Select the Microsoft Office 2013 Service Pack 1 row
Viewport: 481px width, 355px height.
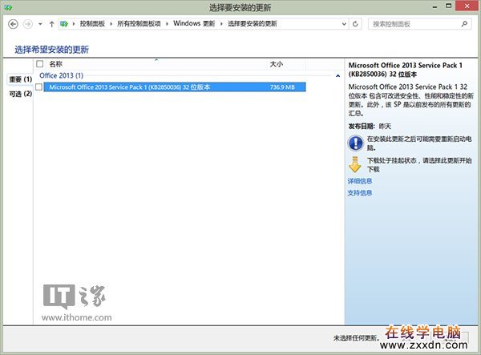click(x=175, y=87)
